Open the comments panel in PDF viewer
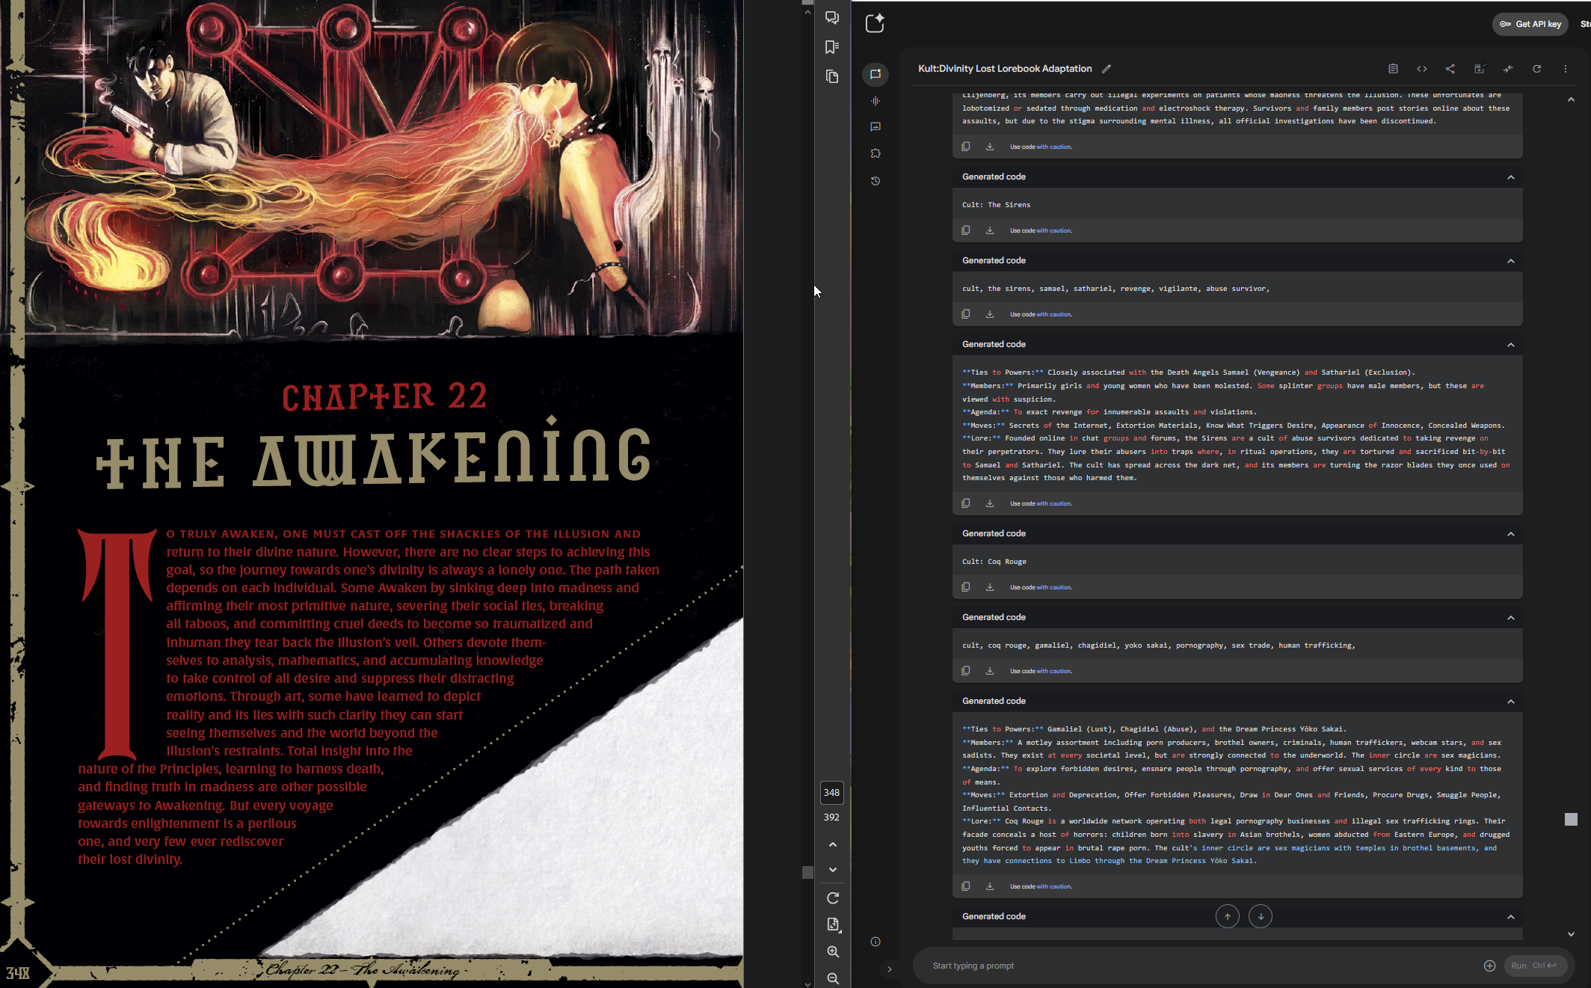This screenshot has width=1591, height=988. pyautogui.click(x=832, y=18)
